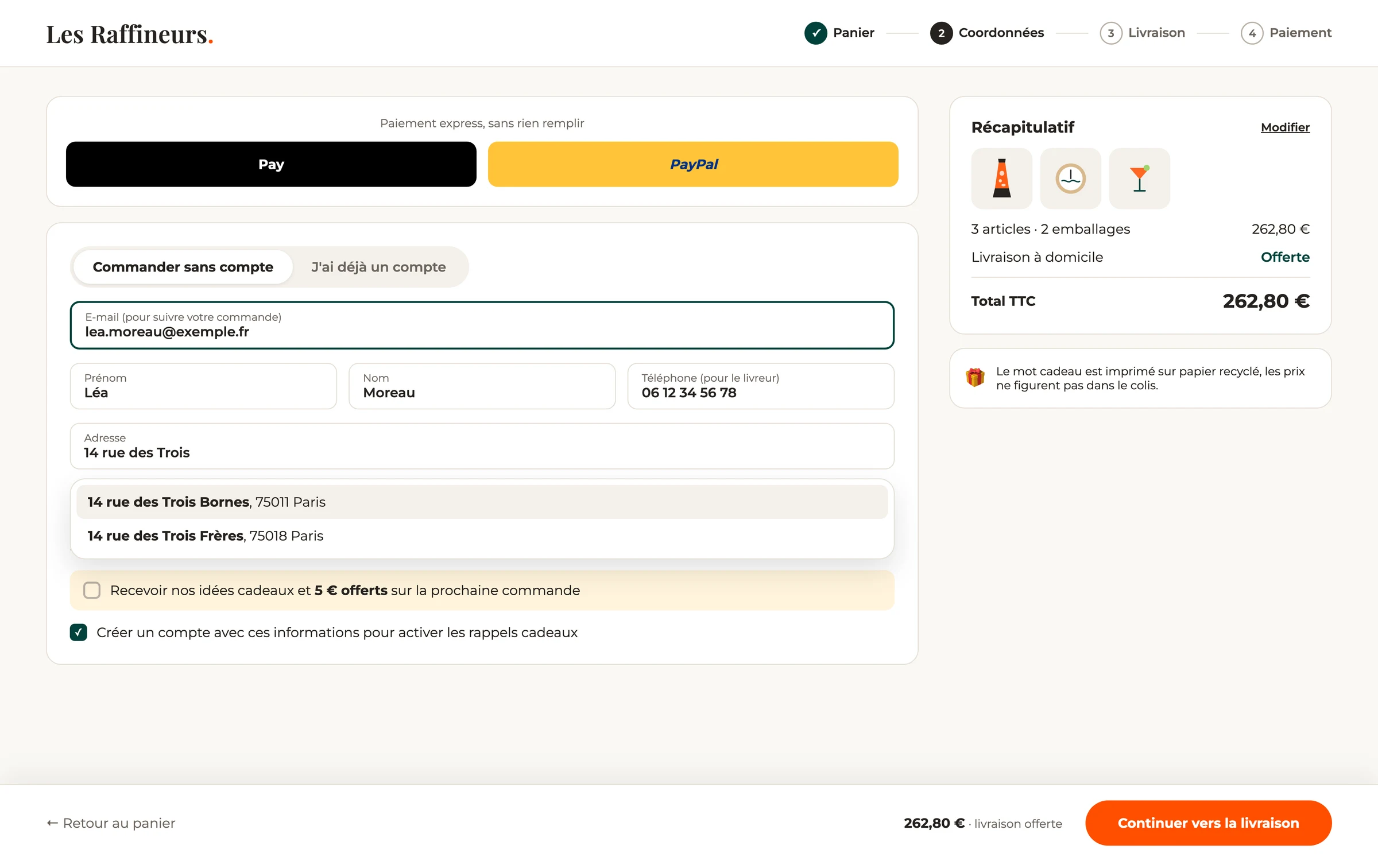This screenshot has width=1378, height=861.
Task: Click the Coordonnées step number 2
Action: [x=941, y=33]
